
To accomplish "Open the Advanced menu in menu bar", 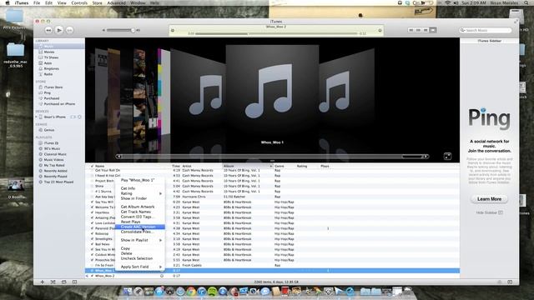I will pyautogui.click(x=117, y=2).
